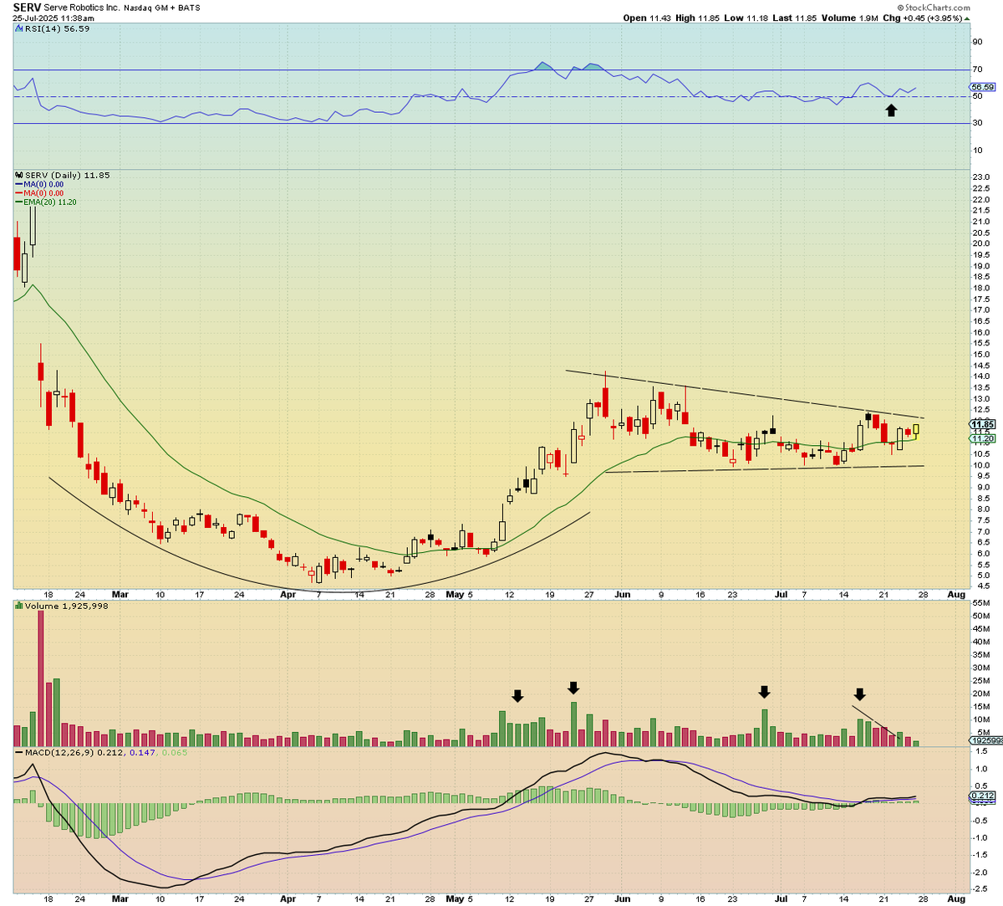
Task: Click the 11.85 last price tag on axis
Action: click(x=982, y=424)
